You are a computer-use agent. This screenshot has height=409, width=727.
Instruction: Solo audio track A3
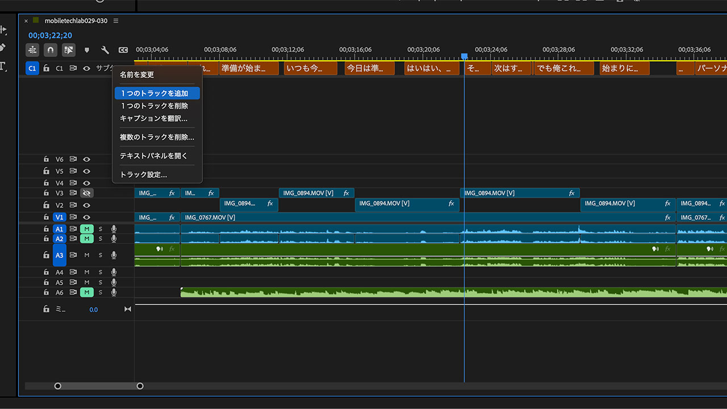tap(101, 256)
